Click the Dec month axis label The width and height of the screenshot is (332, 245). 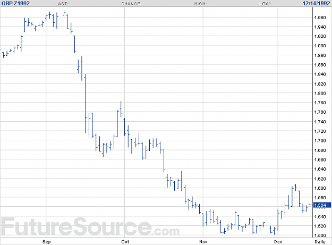pyautogui.click(x=278, y=242)
